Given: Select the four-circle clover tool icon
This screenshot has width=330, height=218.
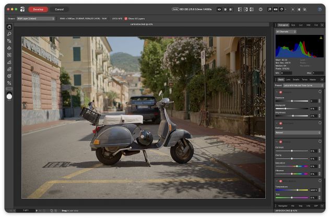Looking at the screenshot, I should pyautogui.click(x=9, y=55).
